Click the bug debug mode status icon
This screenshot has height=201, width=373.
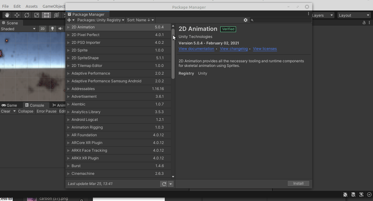(x=345, y=195)
